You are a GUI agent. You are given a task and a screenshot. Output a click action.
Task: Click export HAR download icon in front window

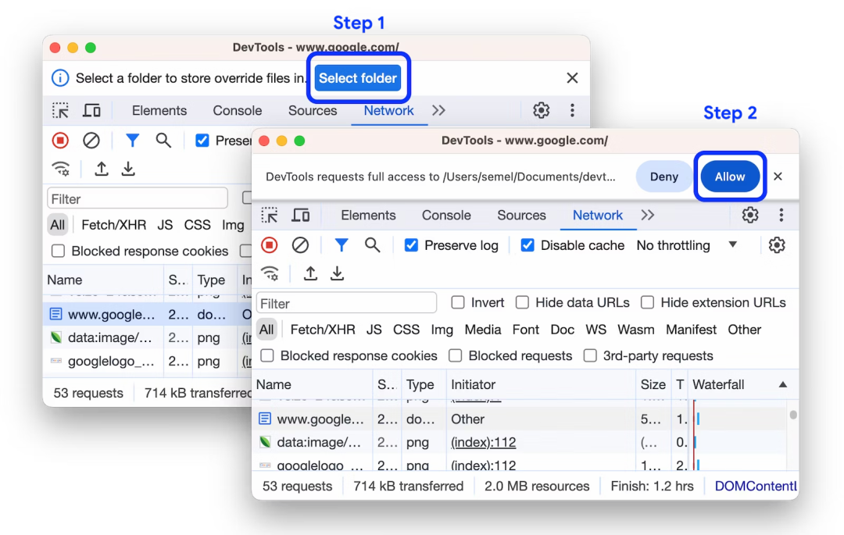click(x=337, y=273)
